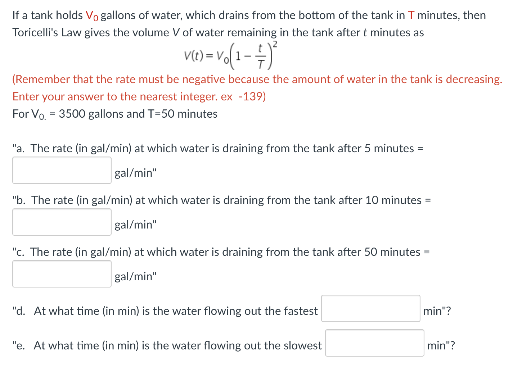Click the part e question text
The width and height of the screenshot is (522, 380).
[166, 345]
